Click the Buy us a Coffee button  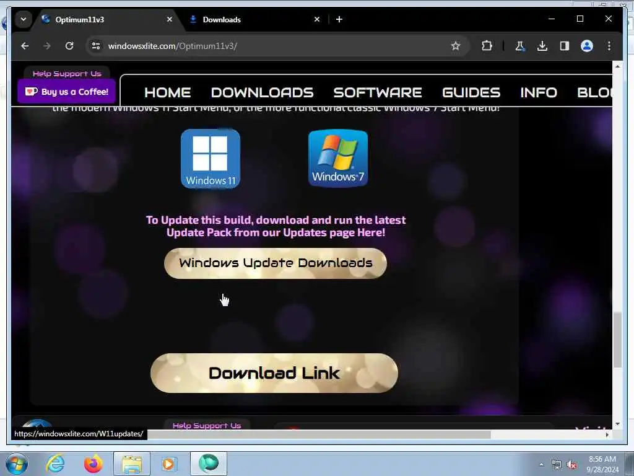pyautogui.click(x=67, y=92)
